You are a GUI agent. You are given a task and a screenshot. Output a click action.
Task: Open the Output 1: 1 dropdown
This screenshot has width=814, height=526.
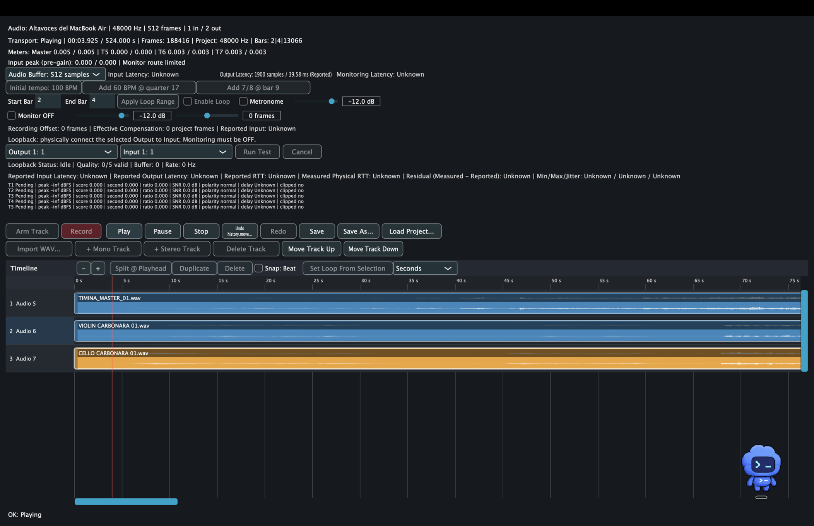pyautogui.click(x=61, y=152)
